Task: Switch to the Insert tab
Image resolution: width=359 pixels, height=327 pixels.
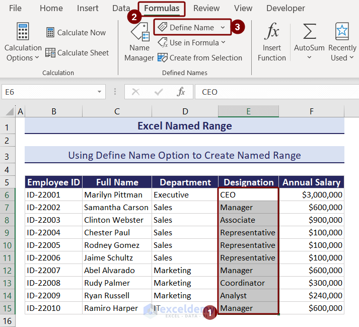Action: tap(88, 8)
